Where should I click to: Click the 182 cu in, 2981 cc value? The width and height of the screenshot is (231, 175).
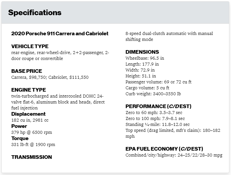point(30,120)
